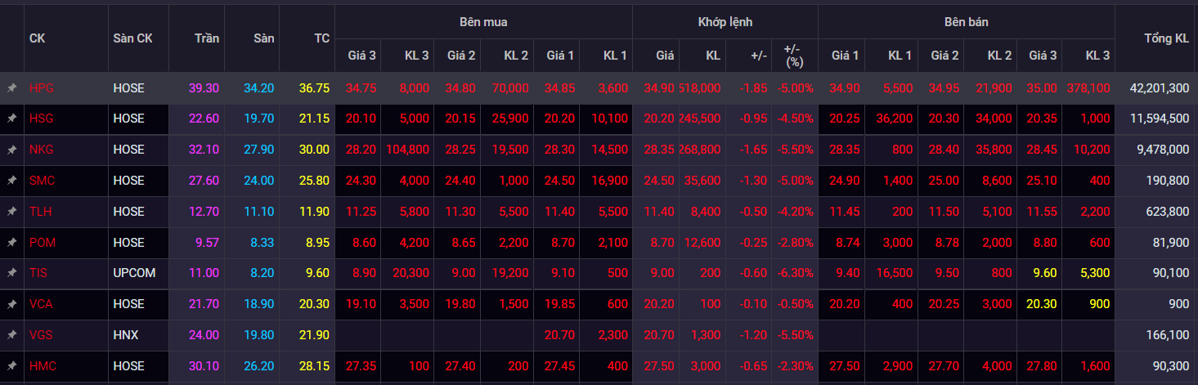Viewport: 1198px width, 385px height.
Task: Click the VCA stock code
Action: (x=41, y=304)
